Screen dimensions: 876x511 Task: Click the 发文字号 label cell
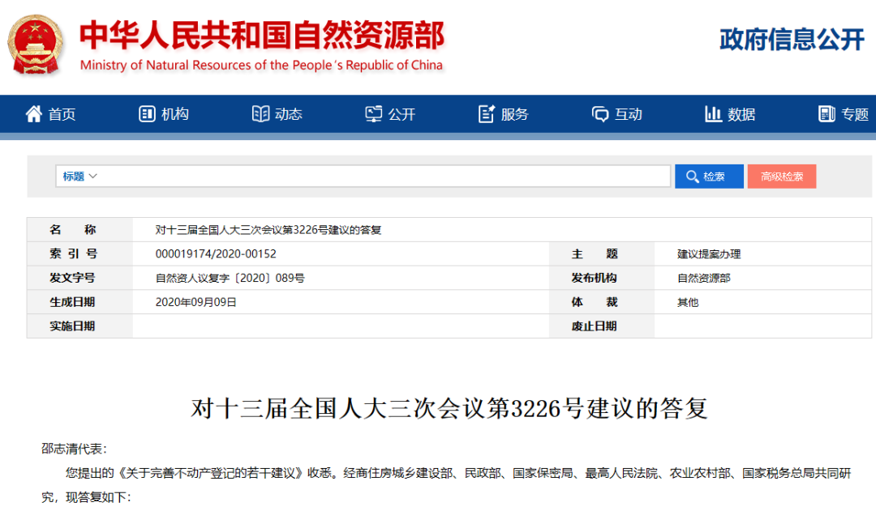[x=79, y=278]
